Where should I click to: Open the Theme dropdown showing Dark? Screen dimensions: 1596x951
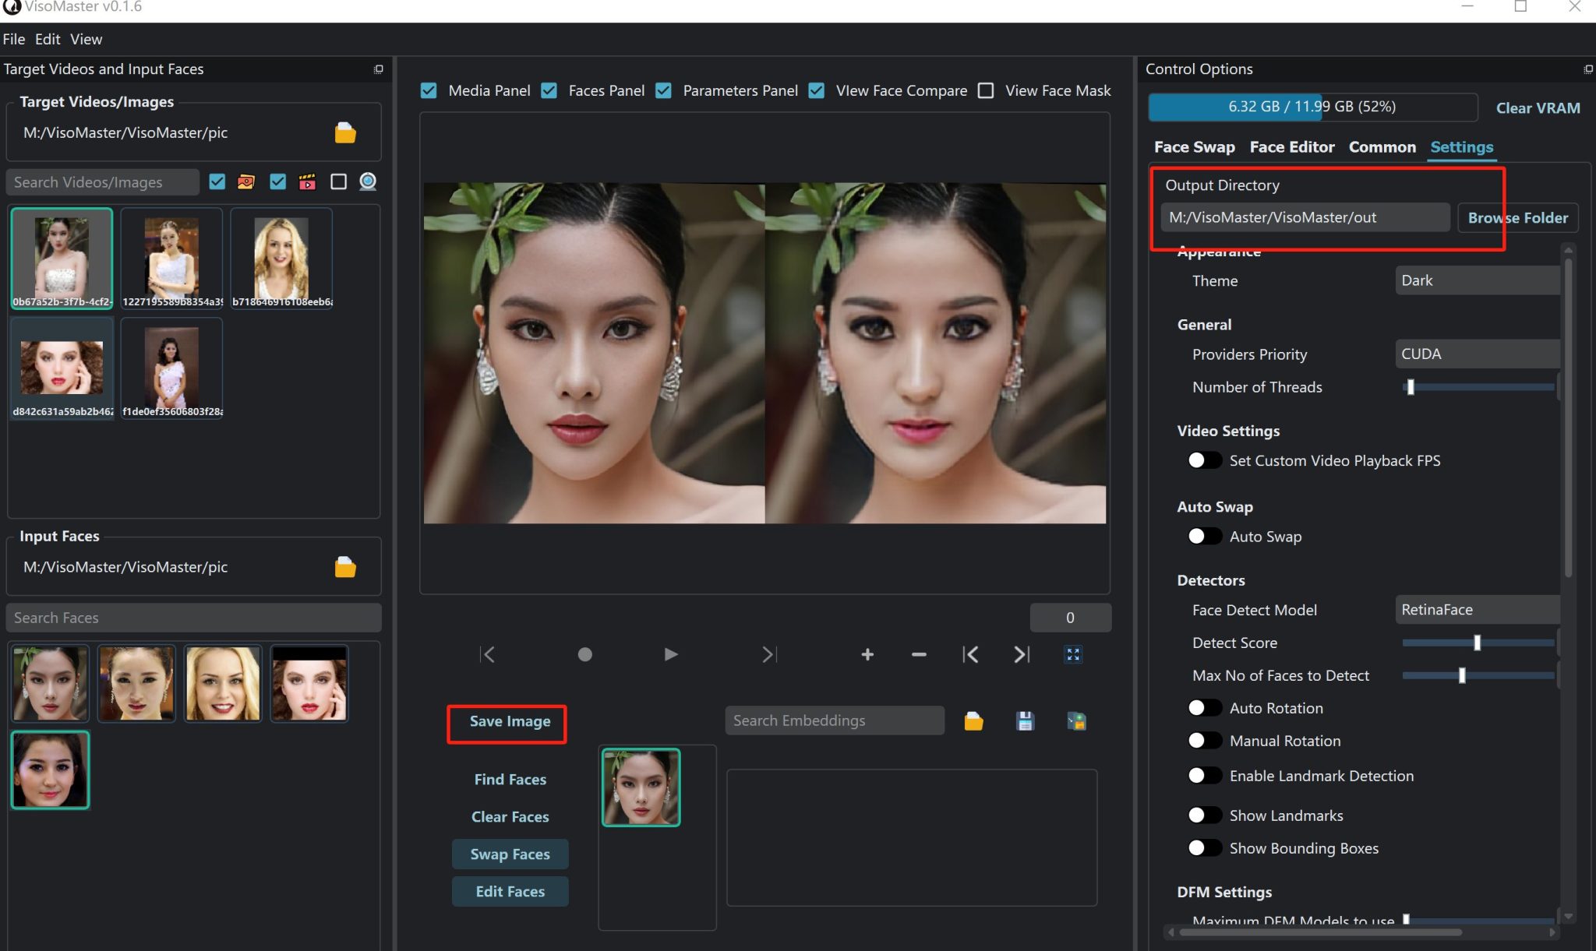click(1477, 280)
